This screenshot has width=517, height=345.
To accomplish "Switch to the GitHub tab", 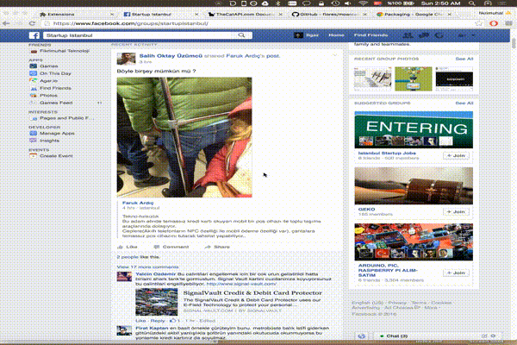I will (329, 14).
